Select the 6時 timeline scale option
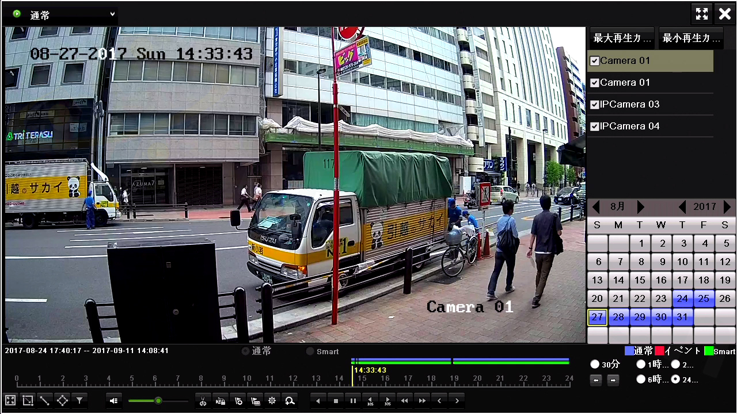 (x=641, y=379)
